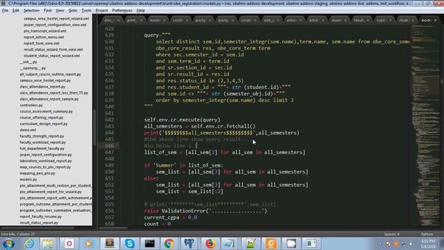Screen dimensions: 444x250
Task: Launch Internet Explorer from taskbar
Action: tap(29, 244)
